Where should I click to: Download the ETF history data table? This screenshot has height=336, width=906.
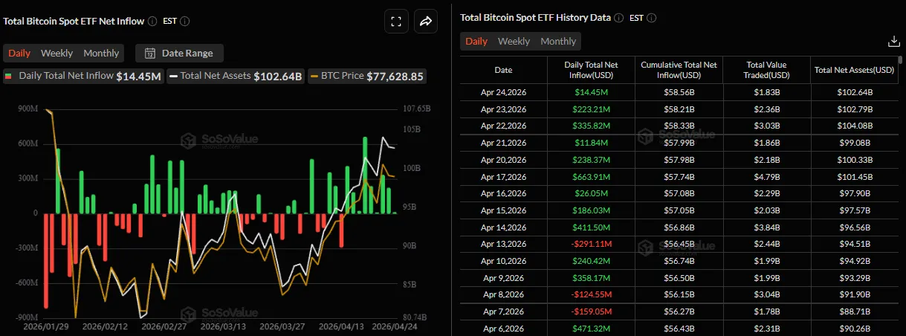click(893, 42)
